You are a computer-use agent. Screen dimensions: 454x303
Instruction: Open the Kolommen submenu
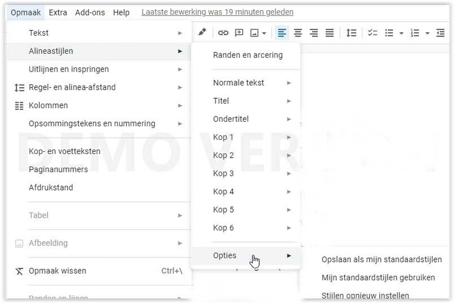tap(98, 106)
